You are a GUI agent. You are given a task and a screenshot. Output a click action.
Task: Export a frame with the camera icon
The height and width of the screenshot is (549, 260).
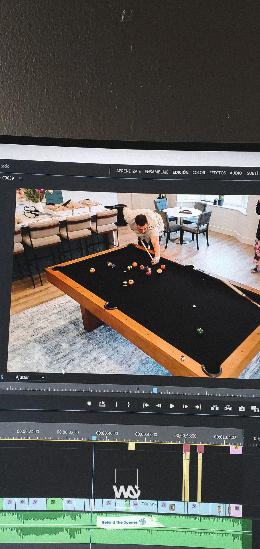click(x=242, y=409)
